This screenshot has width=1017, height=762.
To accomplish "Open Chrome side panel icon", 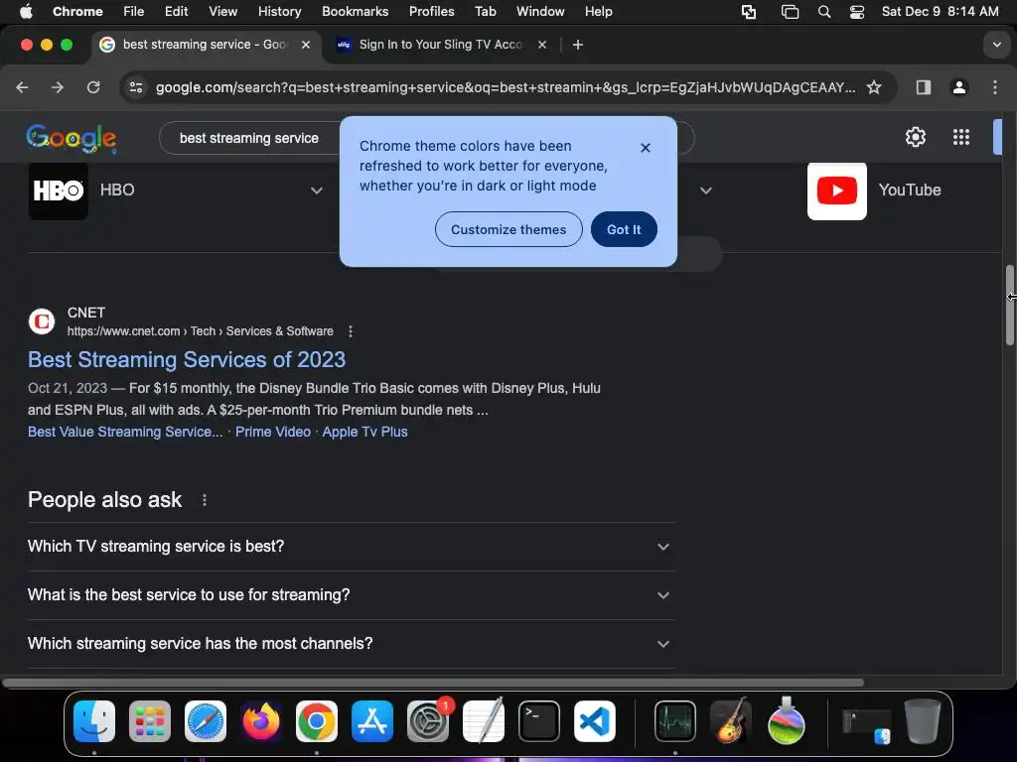I will tap(924, 87).
